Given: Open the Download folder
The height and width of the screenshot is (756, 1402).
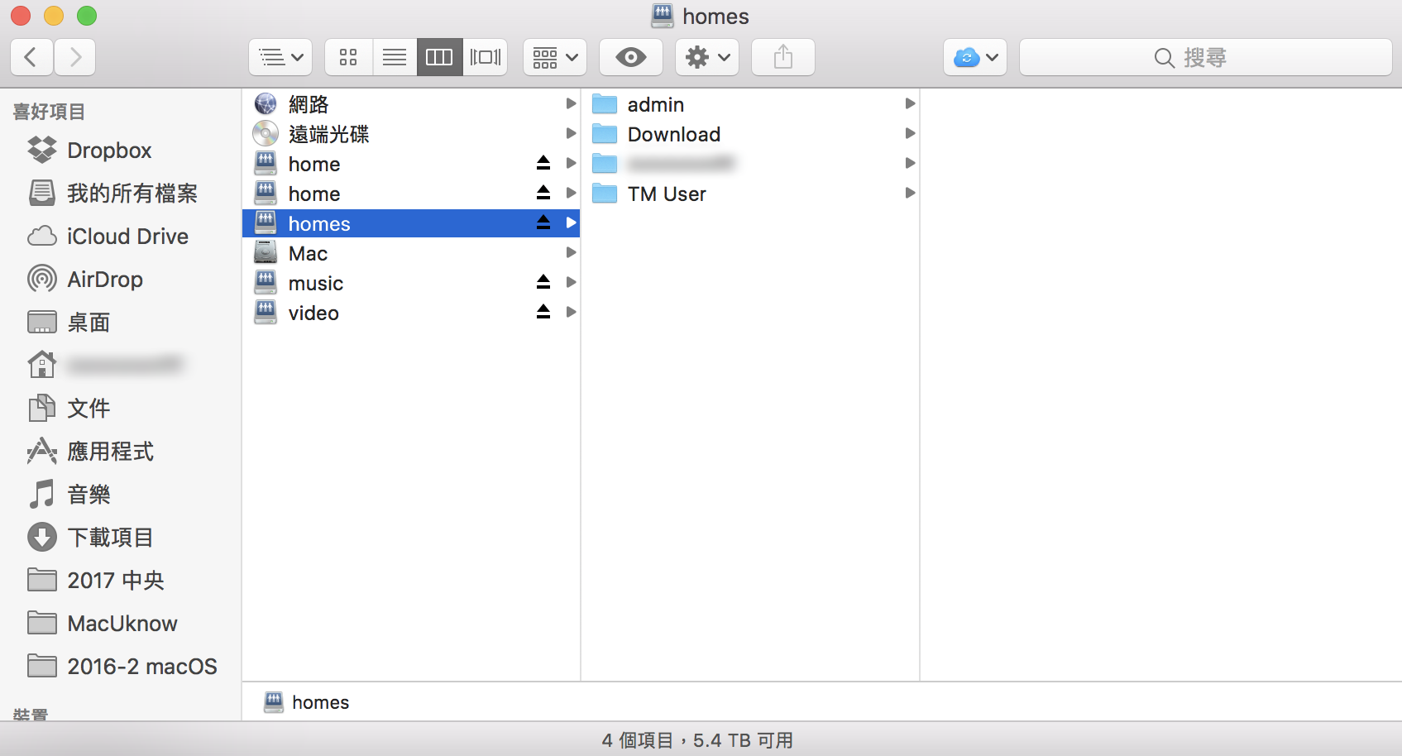Looking at the screenshot, I should tap(673, 134).
